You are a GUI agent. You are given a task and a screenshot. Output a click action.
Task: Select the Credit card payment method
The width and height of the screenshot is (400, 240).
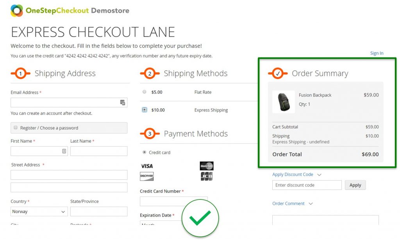pyautogui.click(x=145, y=152)
